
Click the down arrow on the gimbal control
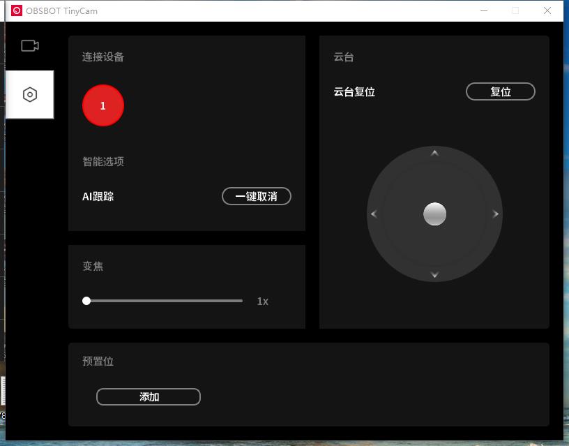[434, 275]
